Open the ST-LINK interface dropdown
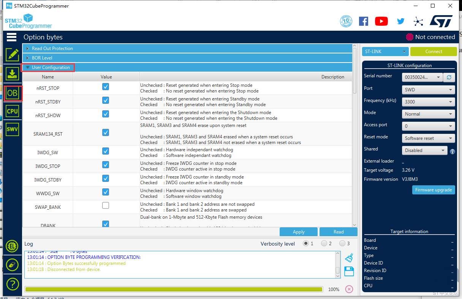462x299 pixels. pyautogui.click(x=385, y=52)
